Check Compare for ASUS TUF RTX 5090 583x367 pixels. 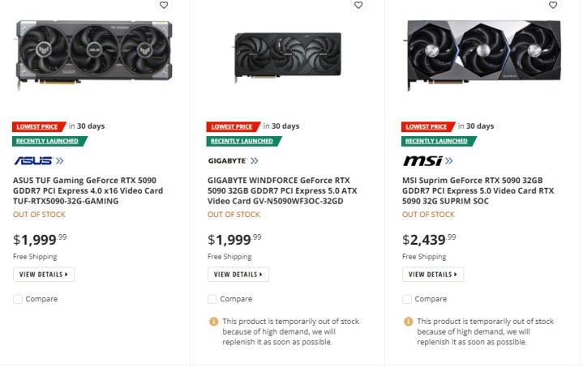tap(18, 299)
